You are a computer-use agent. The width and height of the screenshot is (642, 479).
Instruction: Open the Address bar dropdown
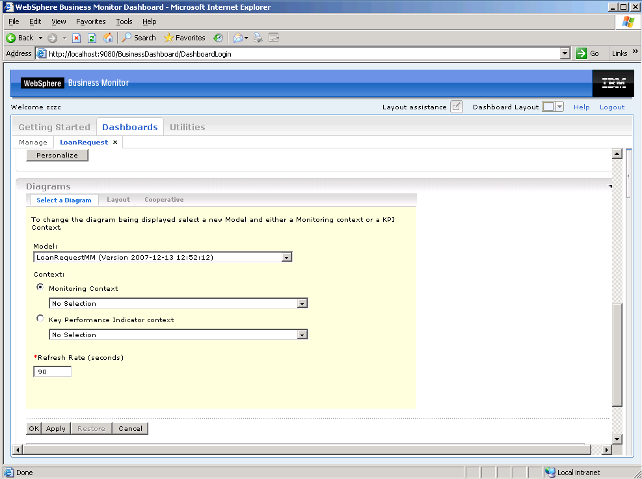pyautogui.click(x=565, y=53)
